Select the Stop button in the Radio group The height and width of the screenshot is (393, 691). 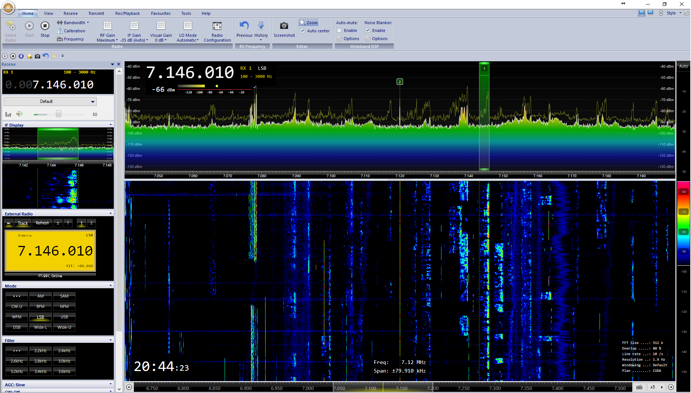pos(45,30)
